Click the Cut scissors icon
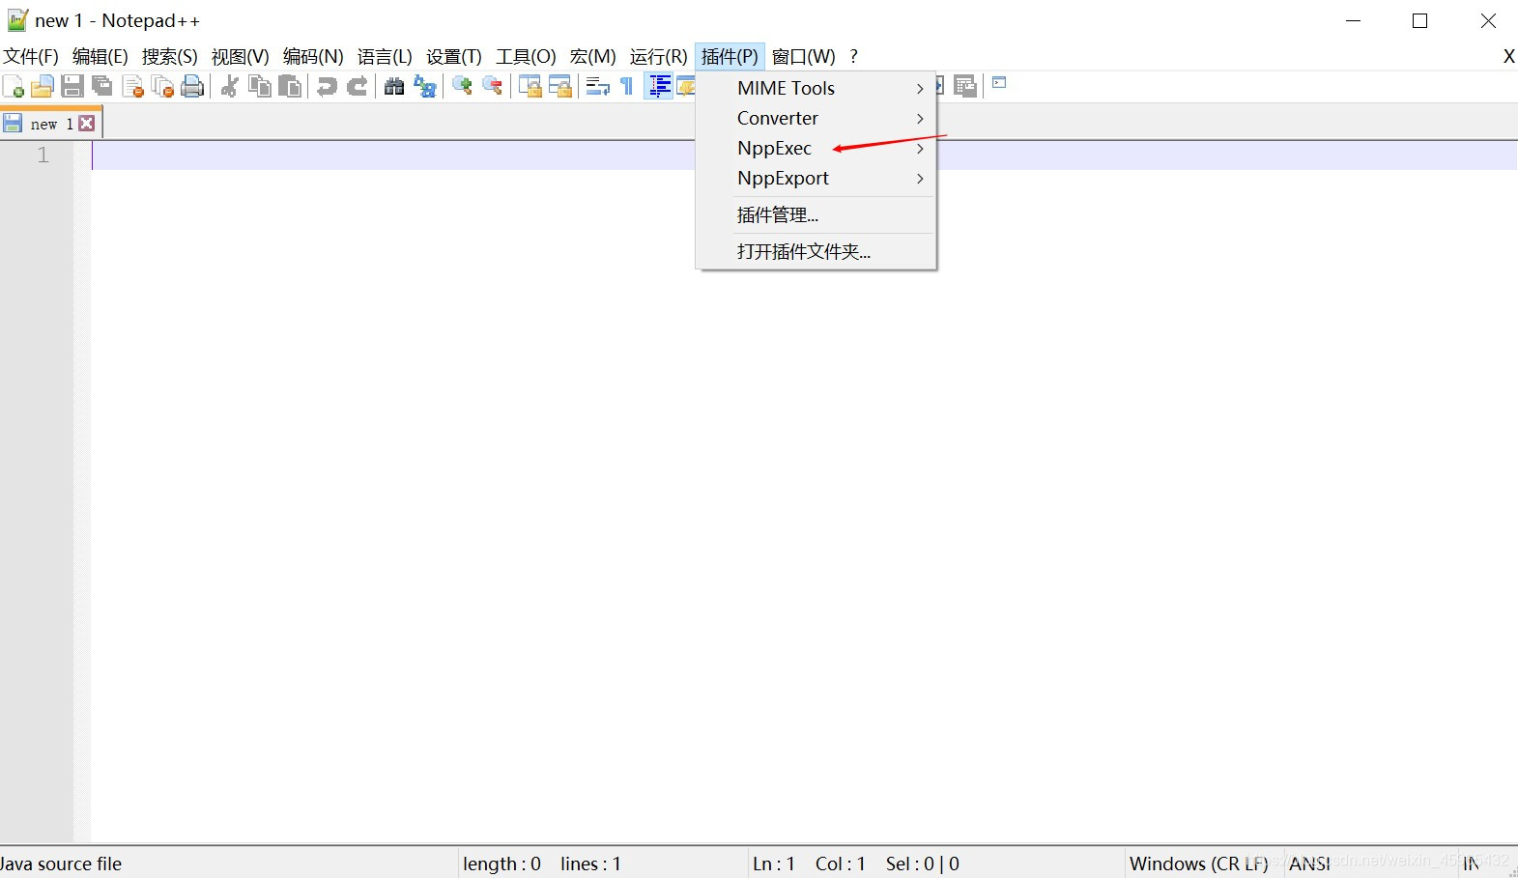 (x=229, y=86)
